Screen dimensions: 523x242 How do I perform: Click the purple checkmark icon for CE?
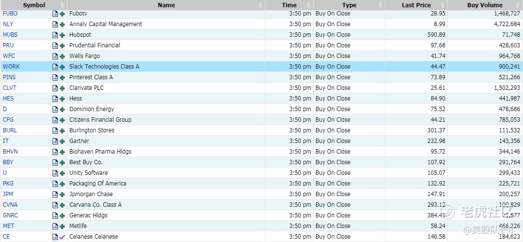pyautogui.click(x=62, y=237)
